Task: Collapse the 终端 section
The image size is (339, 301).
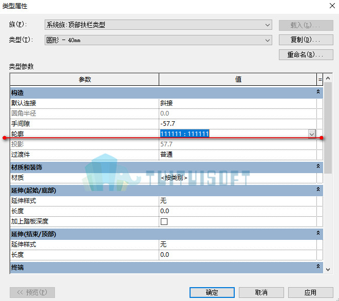Action: pos(318,267)
